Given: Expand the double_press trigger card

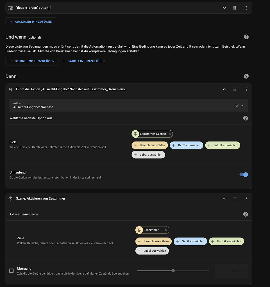Looking at the screenshot, I should tap(224, 8).
